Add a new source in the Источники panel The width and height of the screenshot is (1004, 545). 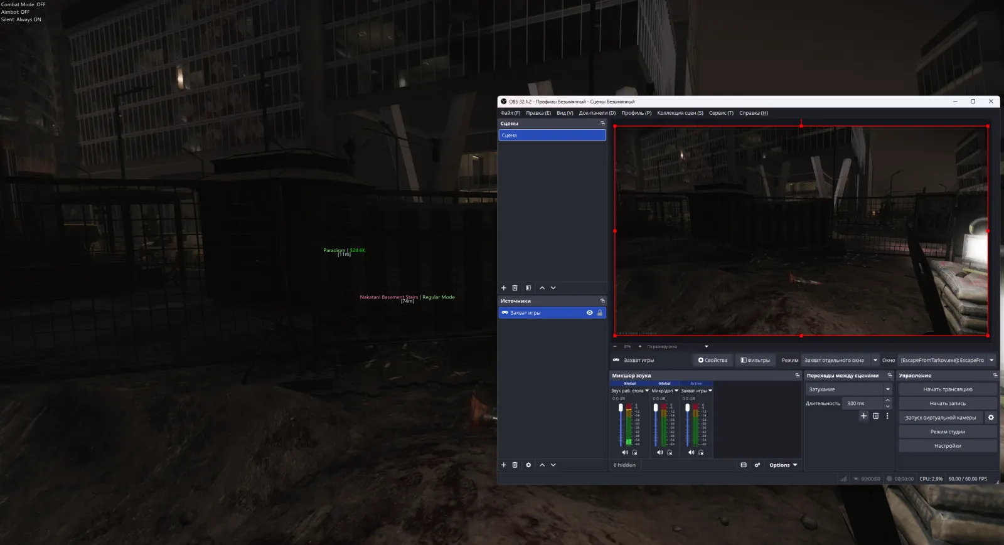point(503,465)
